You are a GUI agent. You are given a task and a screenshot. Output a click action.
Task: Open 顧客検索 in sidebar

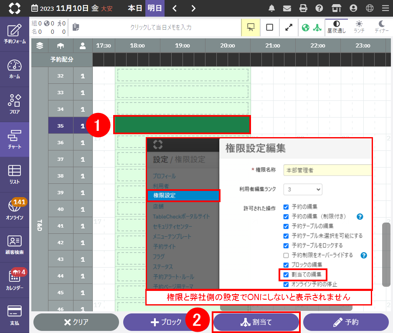(15, 245)
